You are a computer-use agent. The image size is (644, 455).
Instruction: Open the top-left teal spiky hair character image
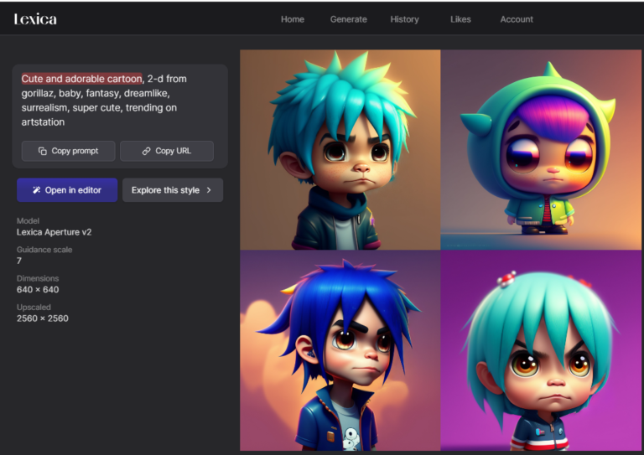pyautogui.click(x=340, y=149)
